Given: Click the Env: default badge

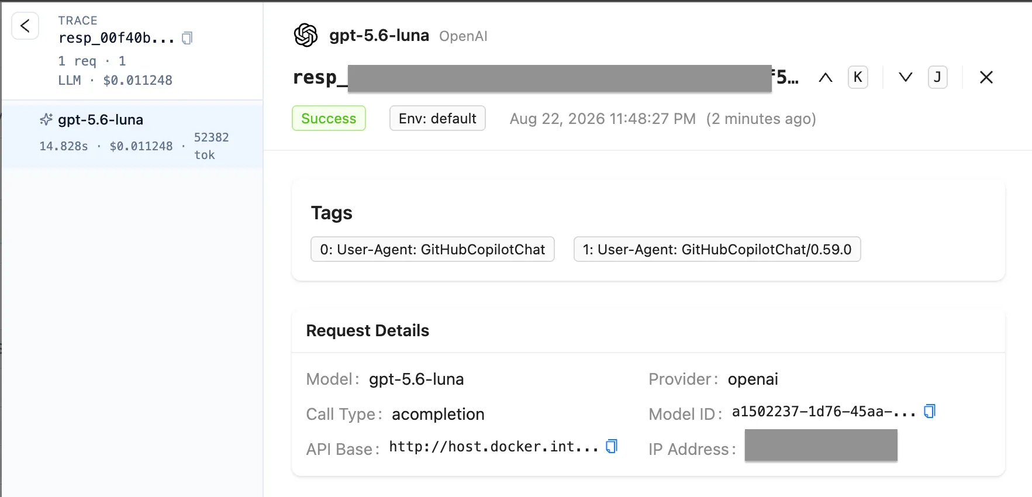Looking at the screenshot, I should pos(437,118).
